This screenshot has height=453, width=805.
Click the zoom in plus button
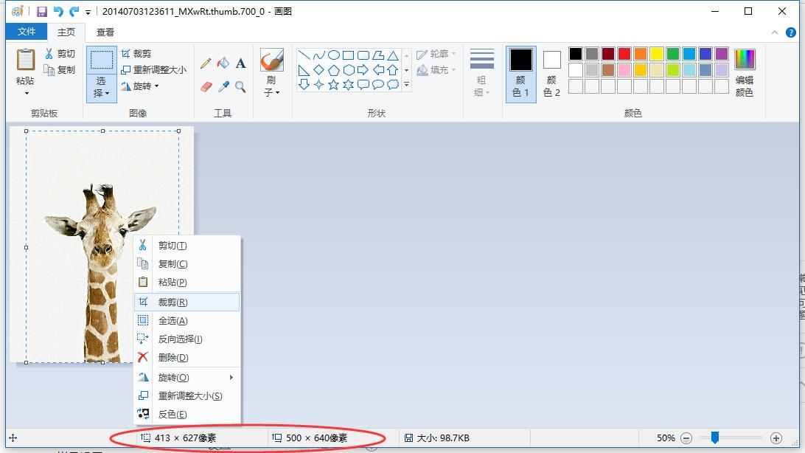tap(776, 438)
